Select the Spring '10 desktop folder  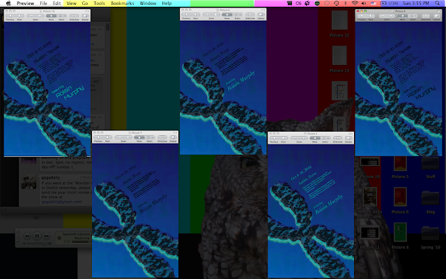(431, 237)
